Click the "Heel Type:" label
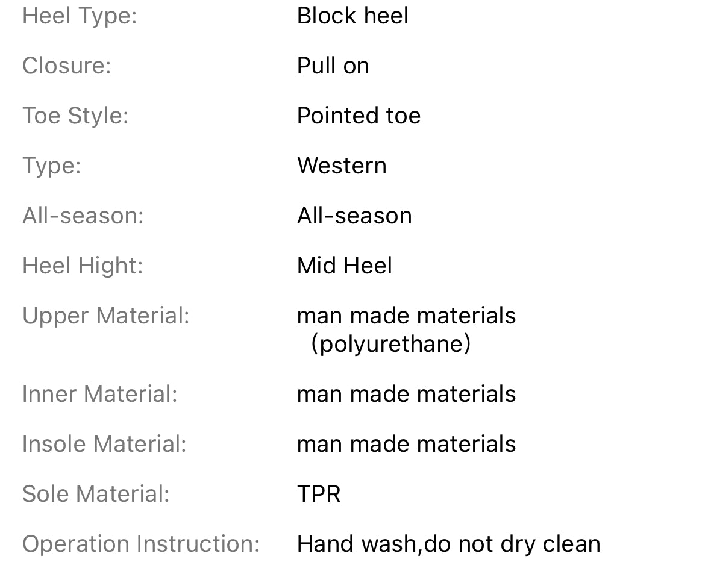705x571 pixels. click(x=80, y=16)
